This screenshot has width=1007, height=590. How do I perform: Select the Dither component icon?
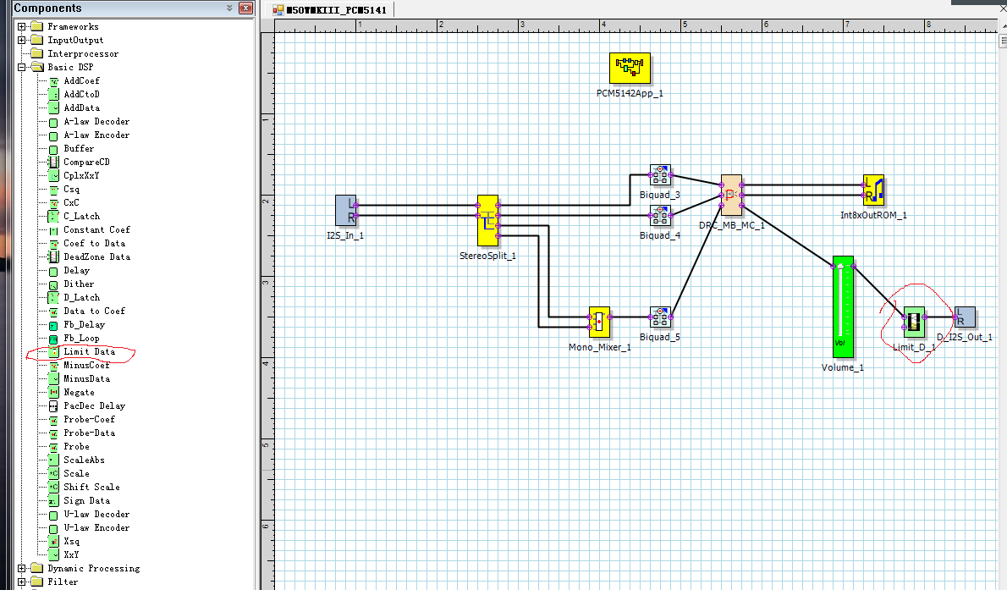[54, 284]
